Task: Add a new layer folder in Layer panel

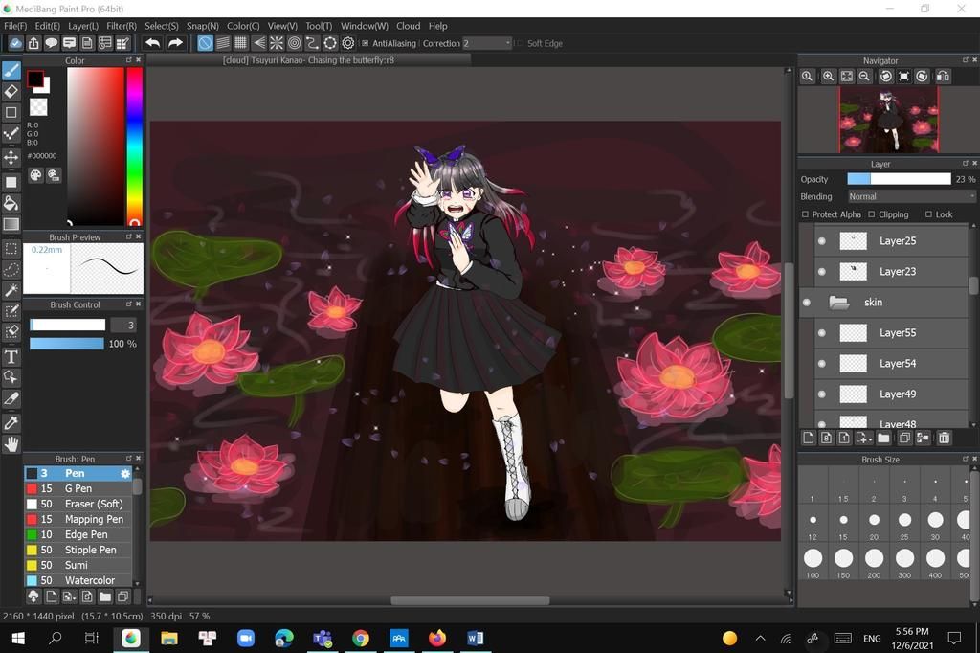Action: pyautogui.click(x=883, y=438)
